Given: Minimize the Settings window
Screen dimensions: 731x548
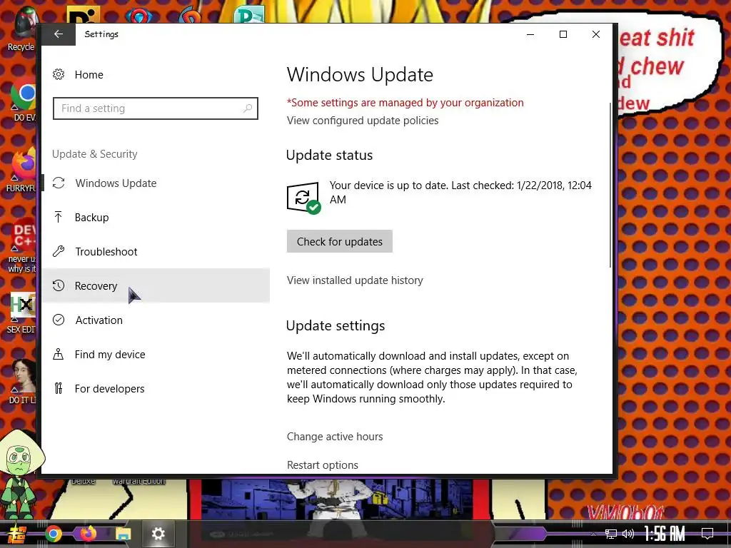Looking at the screenshot, I should pyautogui.click(x=530, y=34).
